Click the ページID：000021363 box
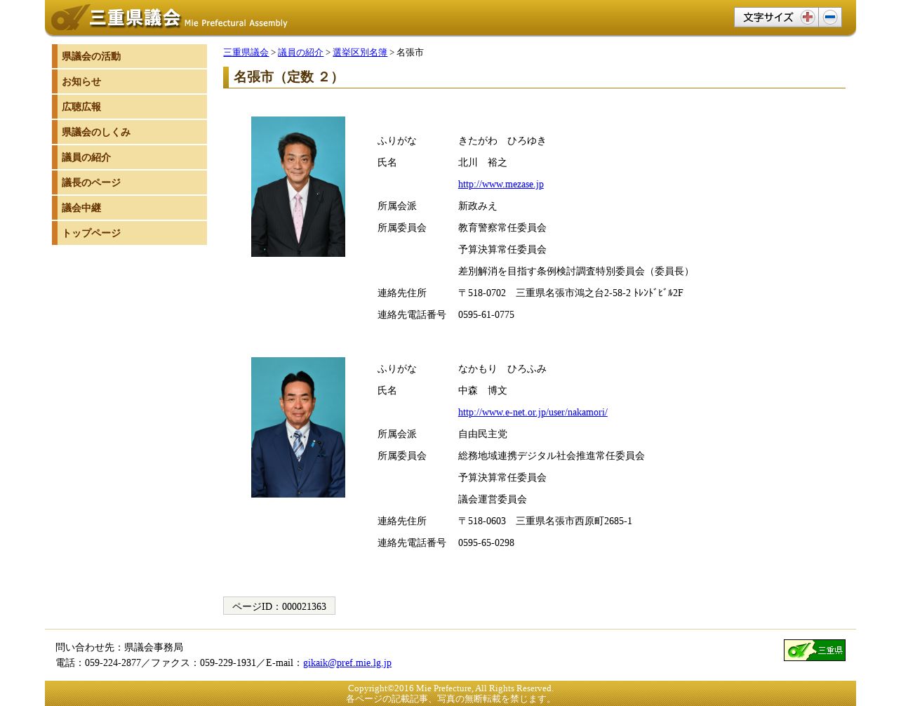Screen dimensions: 901x706 (x=279, y=606)
